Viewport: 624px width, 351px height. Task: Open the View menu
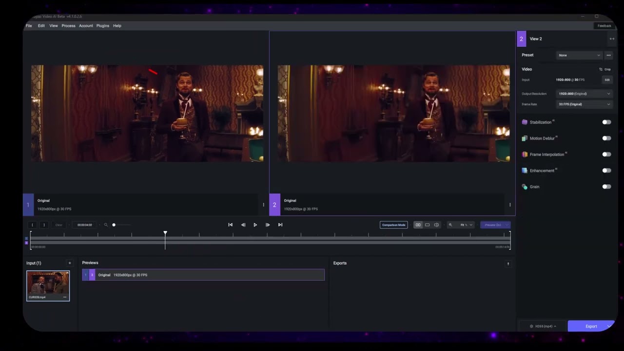(x=54, y=26)
